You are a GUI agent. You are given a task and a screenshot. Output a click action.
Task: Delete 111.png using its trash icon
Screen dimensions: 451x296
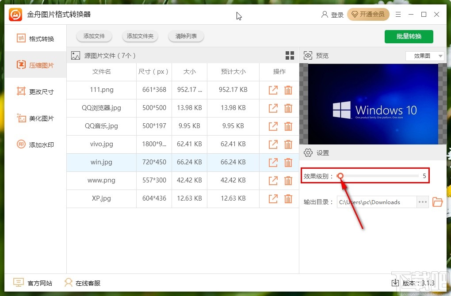click(x=288, y=90)
